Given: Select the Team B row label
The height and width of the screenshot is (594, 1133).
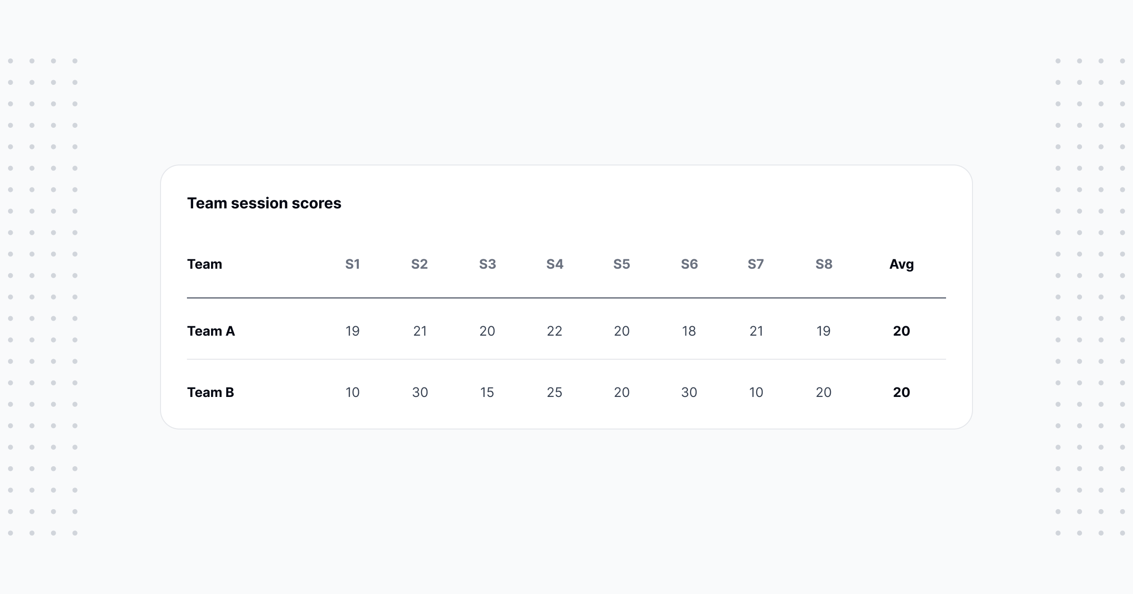Looking at the screenshot, I should tap(211, 392).
